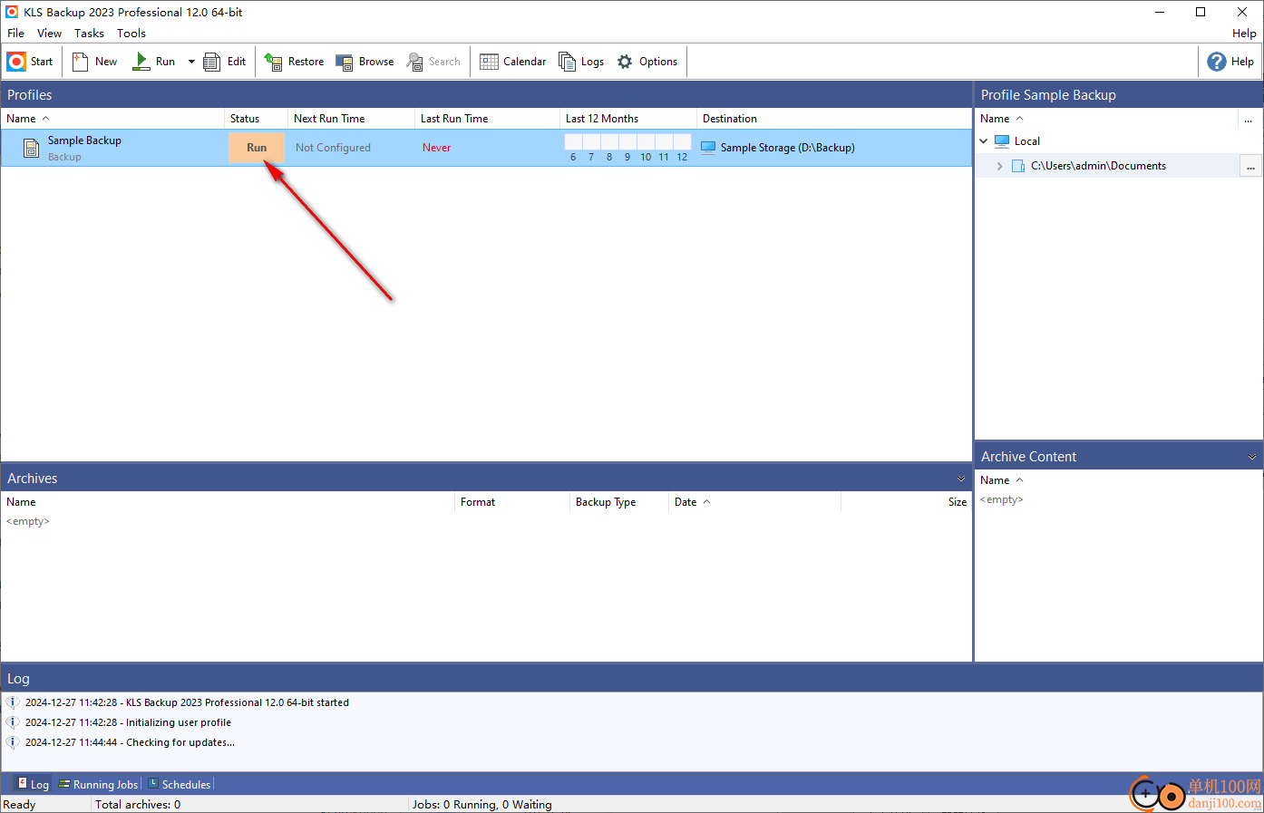Click the KLS Backup title bar app icon

12,12
